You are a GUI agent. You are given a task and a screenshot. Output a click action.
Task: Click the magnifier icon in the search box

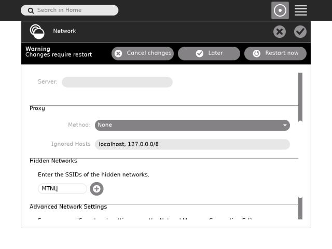tap(31, 10)
